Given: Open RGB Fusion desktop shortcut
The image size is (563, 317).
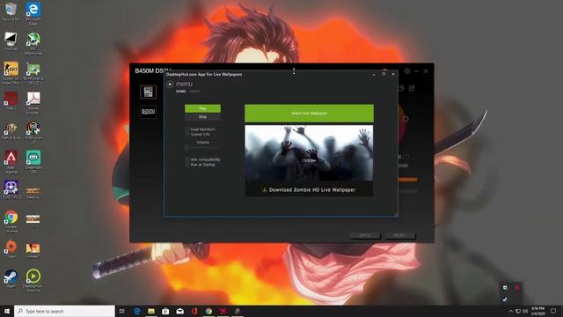Looking at the screenshot, I should 33,132.
